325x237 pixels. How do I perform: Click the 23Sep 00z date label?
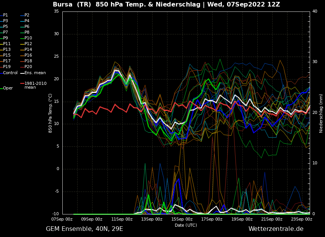pos(302,219)
